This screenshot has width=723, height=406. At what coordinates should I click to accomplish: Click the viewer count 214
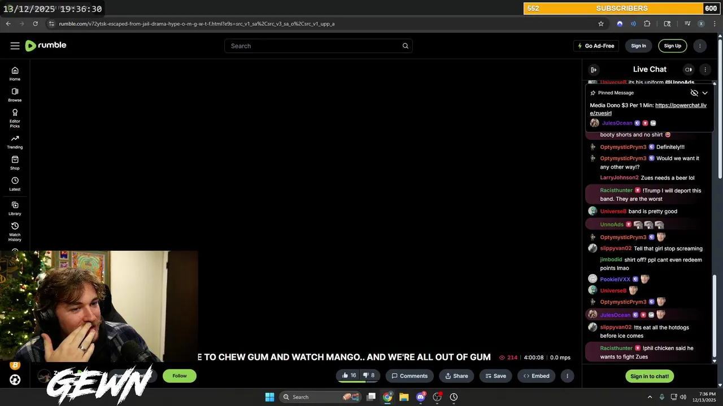(508, 358)
